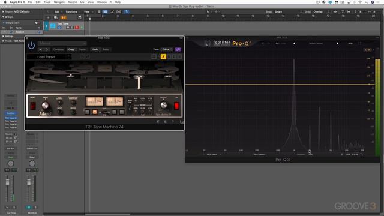384x216 pixels.
Task: Open Pro-Q 3 Default Setting preset menu
Action: [316, 43]
